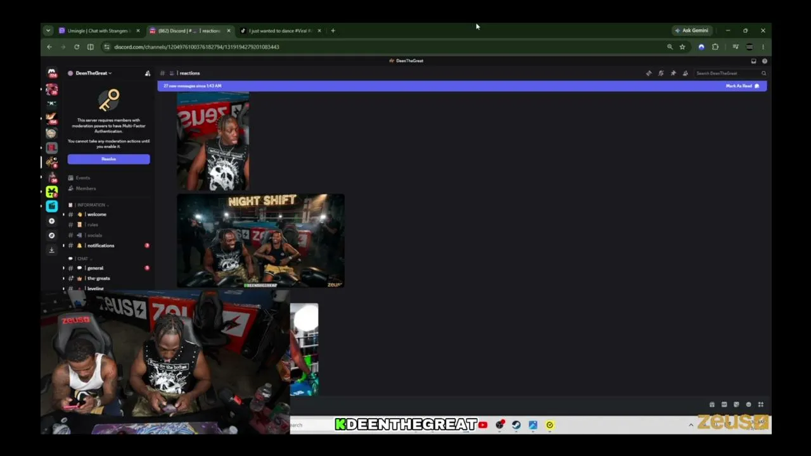Open the Discord inbox icon
This screenshot has width=811, height=456.
click(x=753, y=61)
